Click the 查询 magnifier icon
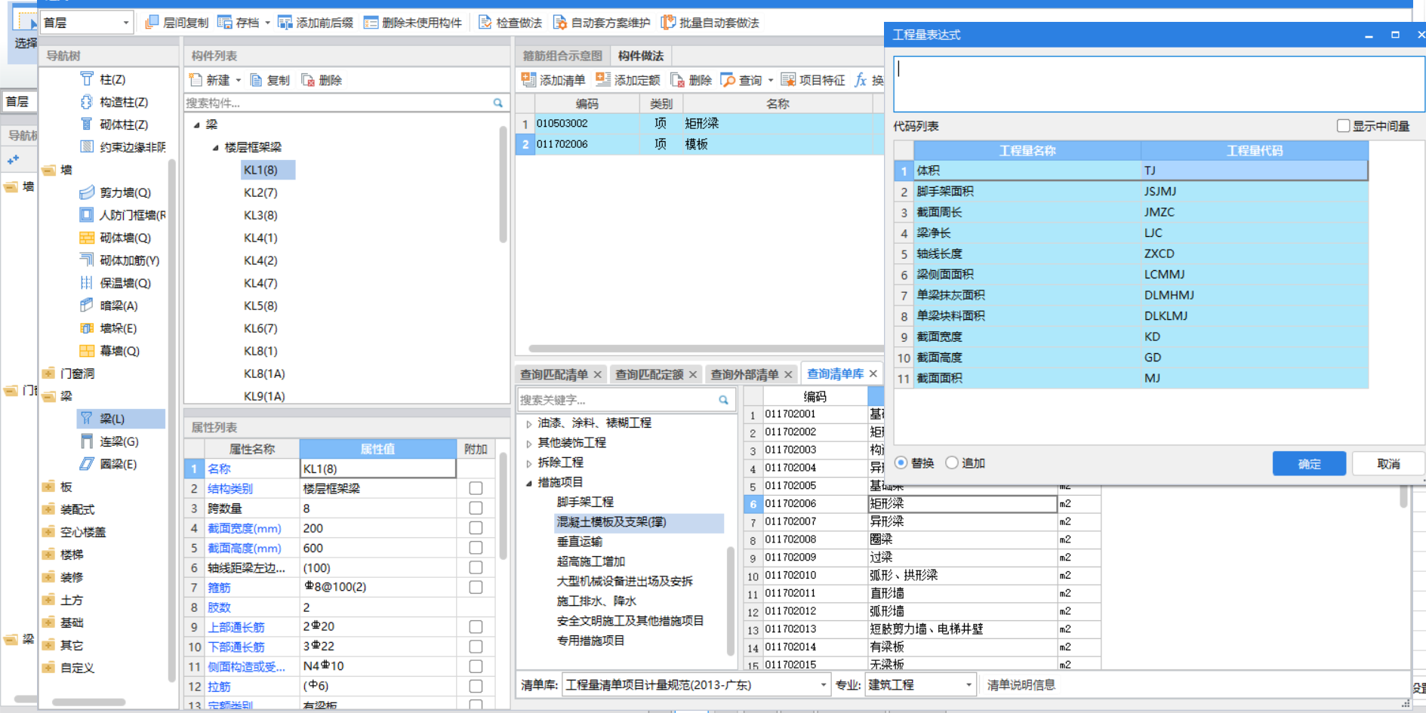Image resolution: width=1426 pixels, height=713 pixels. tap(728, 79)
